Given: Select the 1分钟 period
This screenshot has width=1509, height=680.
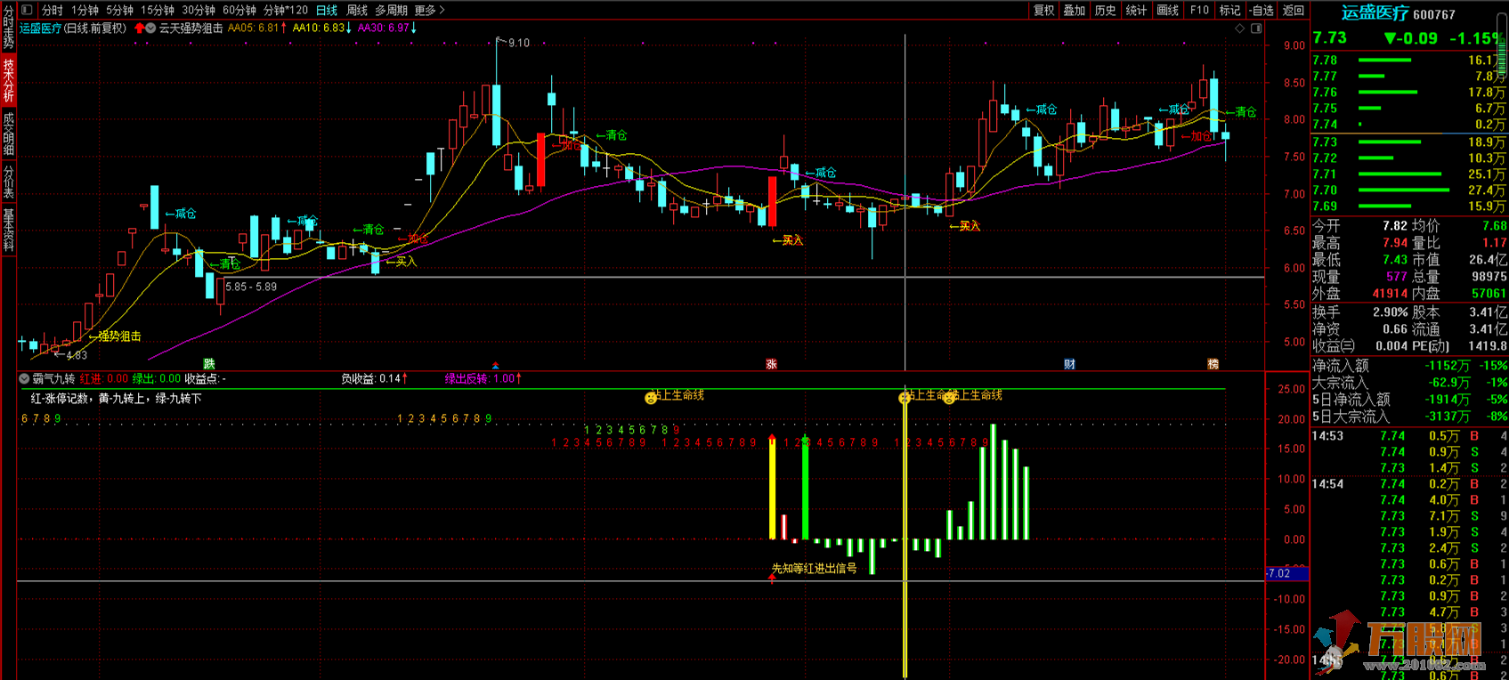Looking at the screenshot, I should [x=85, y=10].
